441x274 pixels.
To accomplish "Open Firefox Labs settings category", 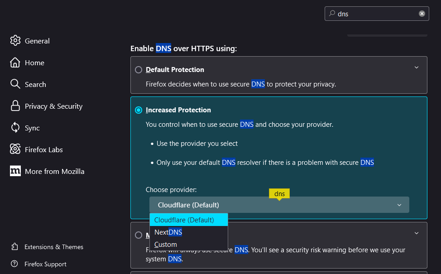I will (44, 149).
